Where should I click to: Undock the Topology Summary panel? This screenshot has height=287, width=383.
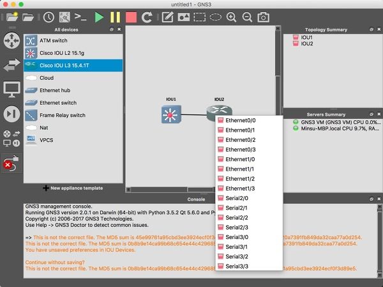pos(372,29)
